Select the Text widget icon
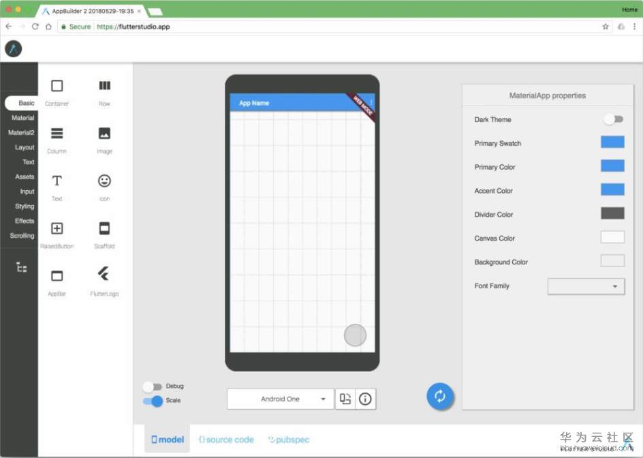The height and width of the screenshot is (458, 643). [57, 181]
